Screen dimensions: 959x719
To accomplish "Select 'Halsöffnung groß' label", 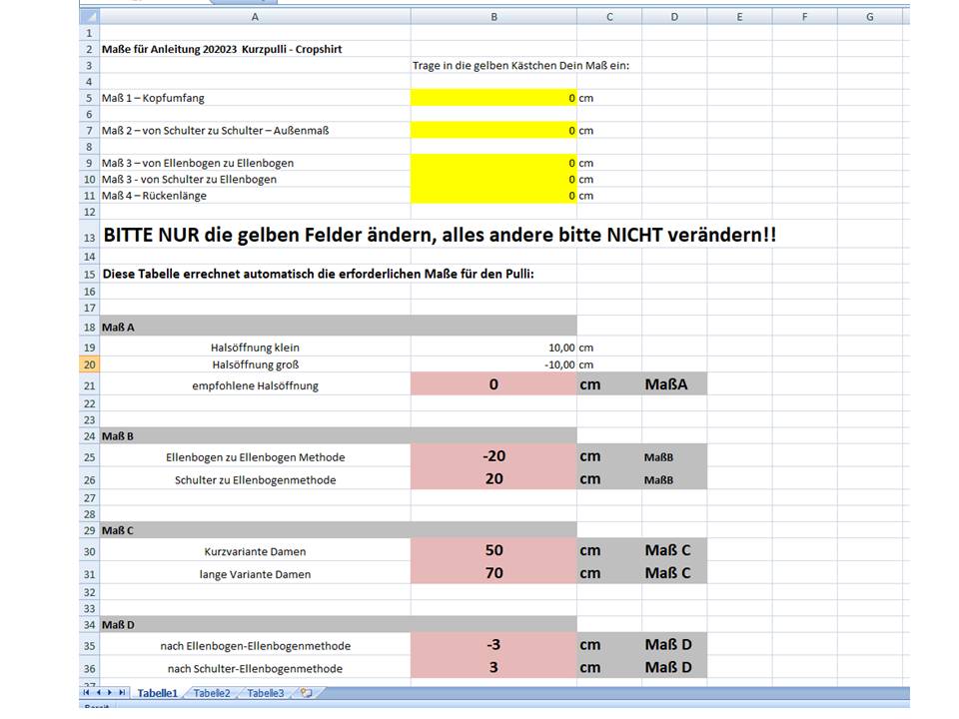I will [x=255, y=364].
